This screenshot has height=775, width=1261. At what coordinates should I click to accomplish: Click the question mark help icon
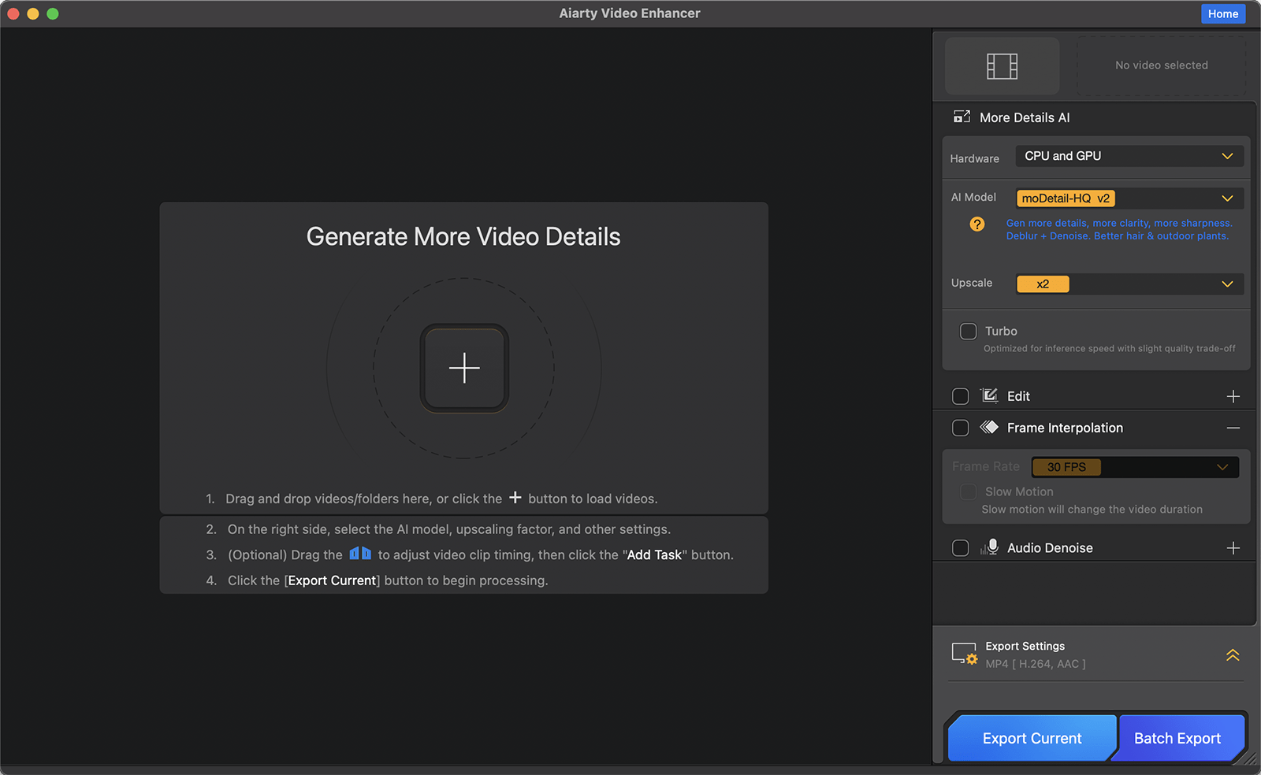pyautogui.click(x=977, y=224)
